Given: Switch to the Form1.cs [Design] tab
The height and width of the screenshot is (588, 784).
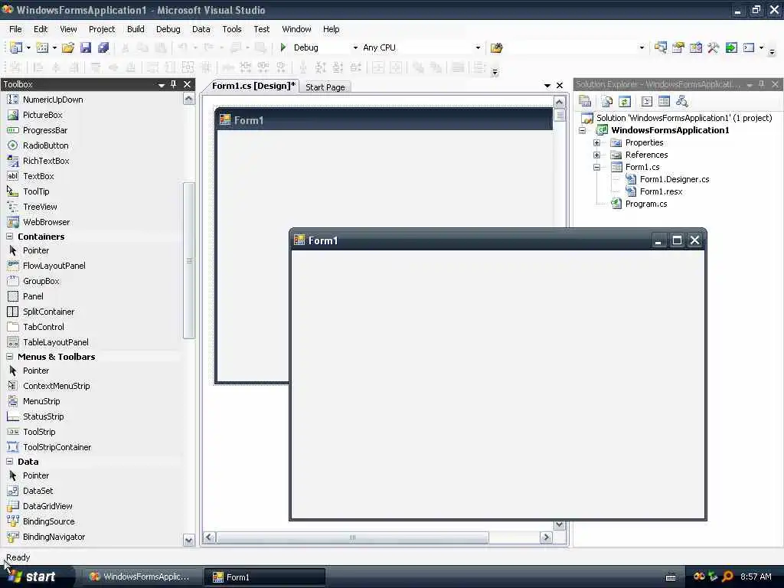Looking at the screenshot, I should 253,86.
